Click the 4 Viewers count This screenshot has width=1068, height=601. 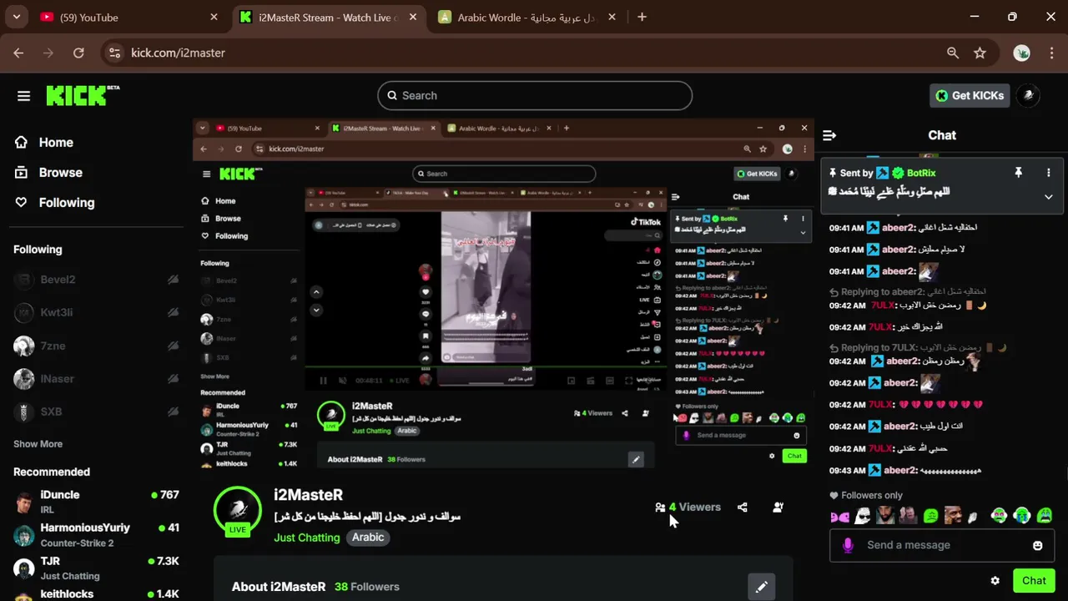pyautogui.click(x=688, y=507)
